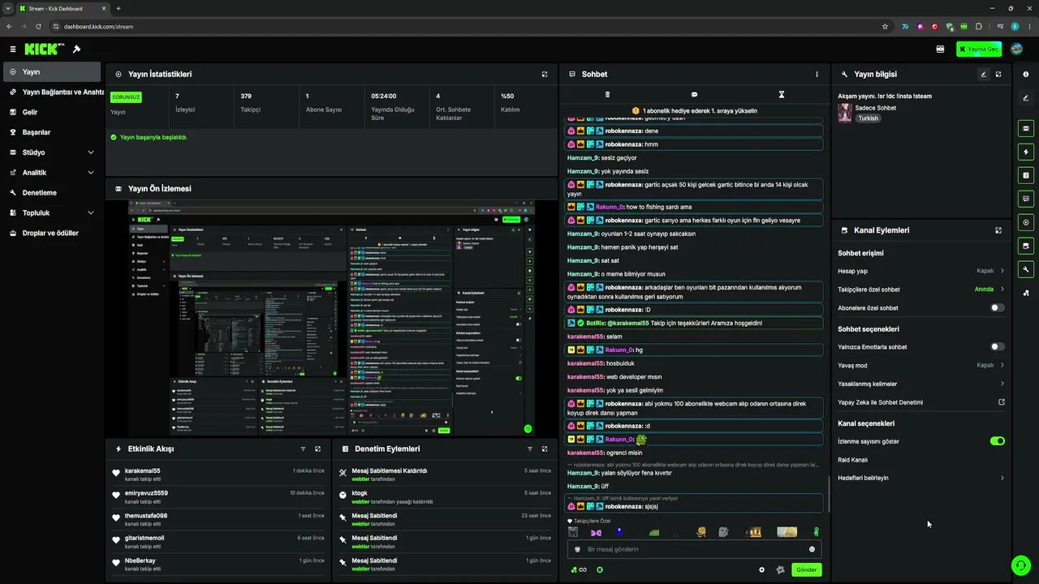Click the user avatar in the top-right header
The width and height of the screenshot is (1039, 584).
point(1017,49)
